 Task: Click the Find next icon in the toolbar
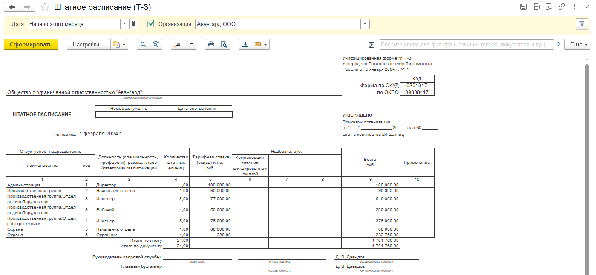(x=156, y=44)
